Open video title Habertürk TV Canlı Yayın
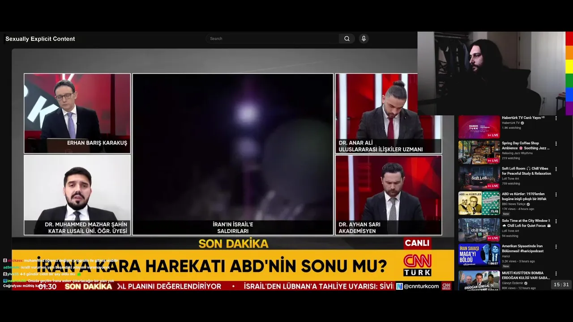573x322 pixels. (523, 118)
